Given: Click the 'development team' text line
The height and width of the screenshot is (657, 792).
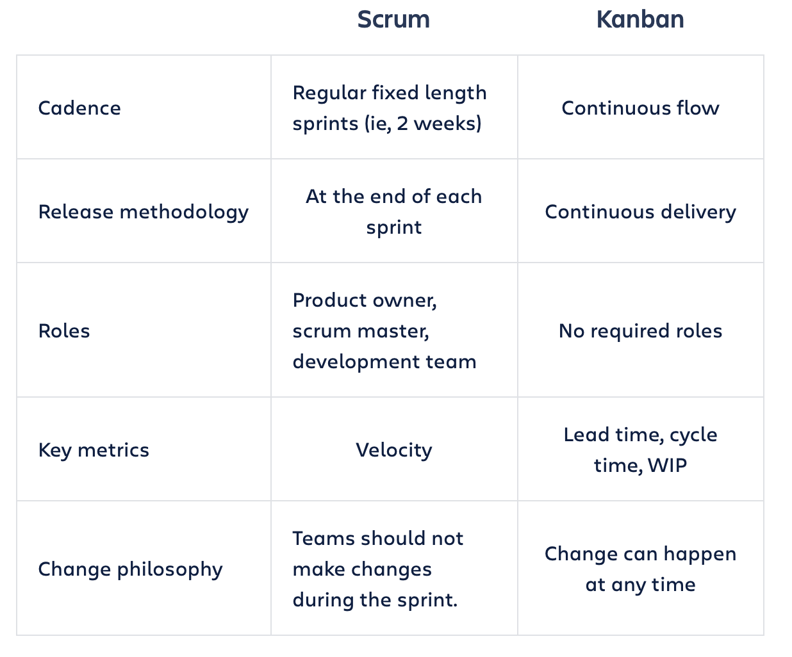Looking at the screenshot, I should 384,362.
